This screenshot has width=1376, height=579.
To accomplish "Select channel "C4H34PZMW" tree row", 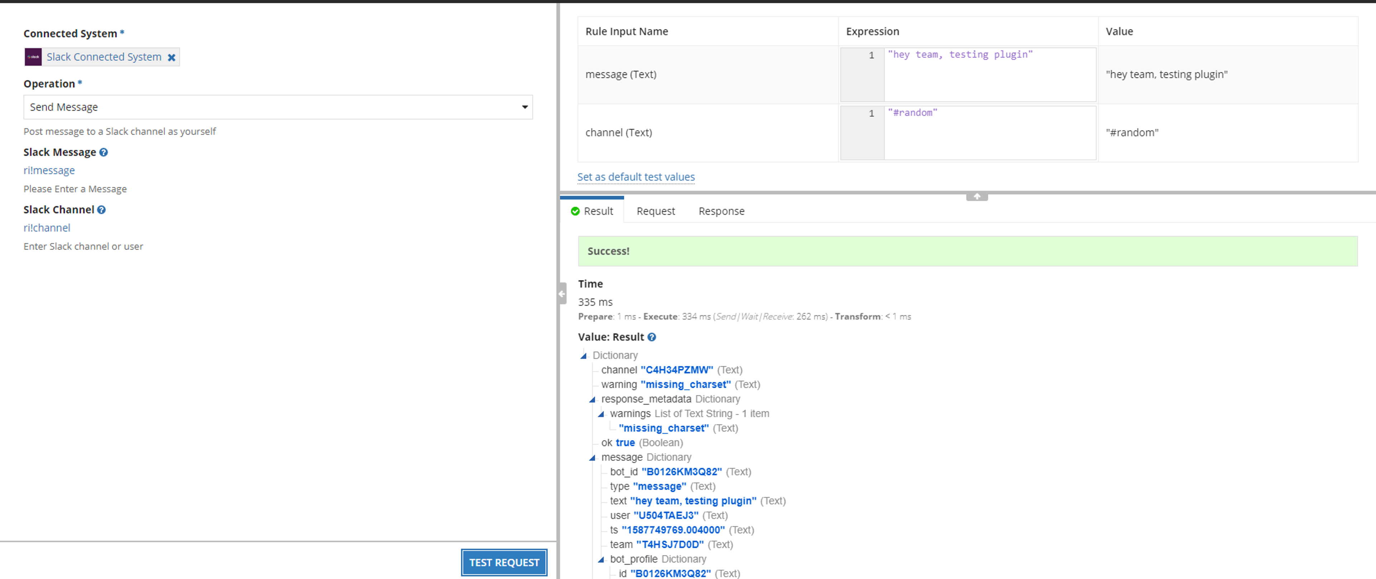I will click(x=672, y=370).
